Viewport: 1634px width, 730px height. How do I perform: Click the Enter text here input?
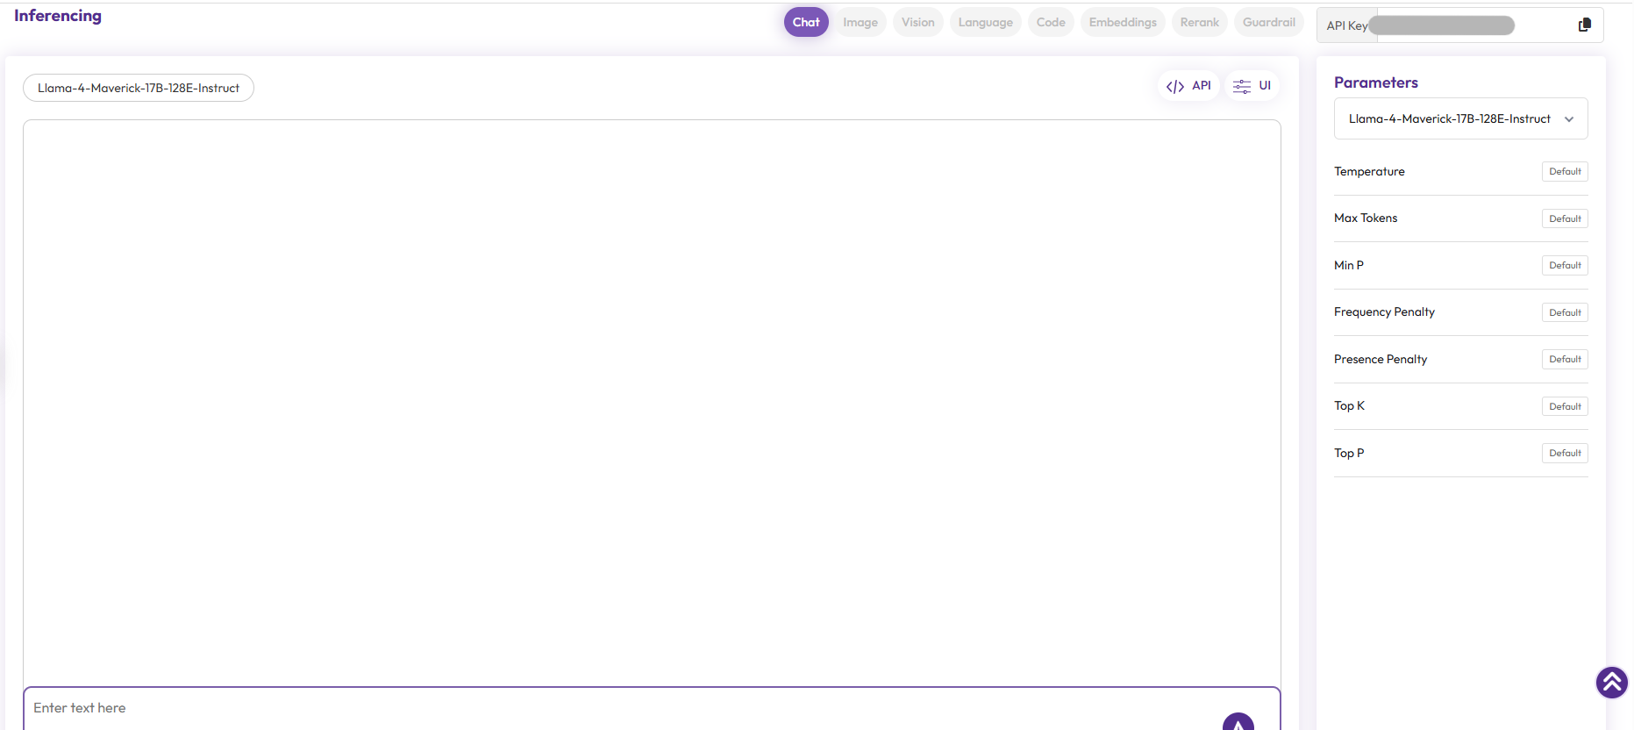click(614, 708)
